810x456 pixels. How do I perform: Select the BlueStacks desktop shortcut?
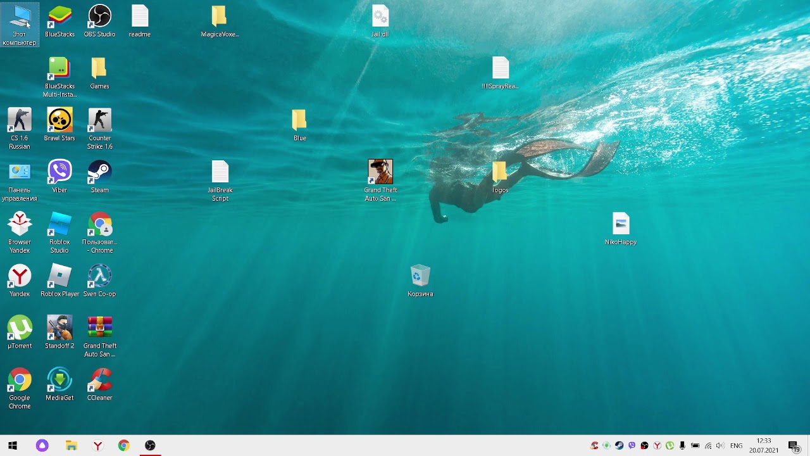(59, 22)
